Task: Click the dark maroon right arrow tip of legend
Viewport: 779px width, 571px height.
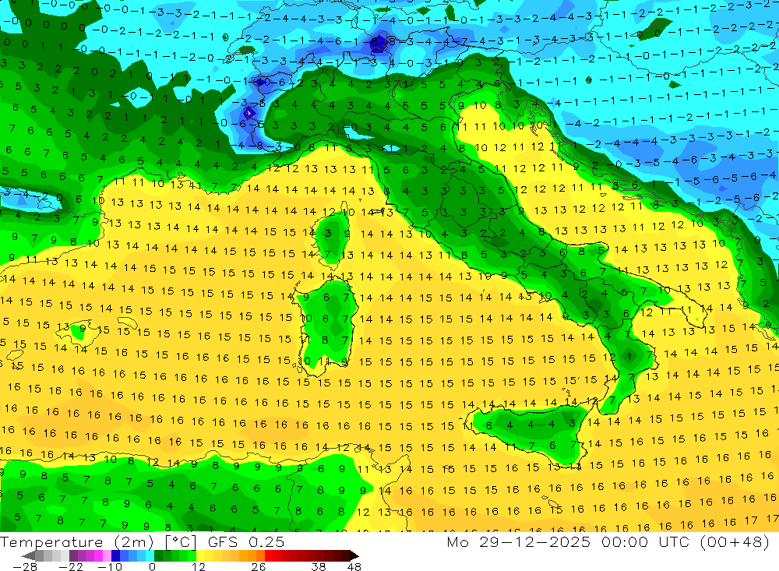Action: (x=354, y=555)
